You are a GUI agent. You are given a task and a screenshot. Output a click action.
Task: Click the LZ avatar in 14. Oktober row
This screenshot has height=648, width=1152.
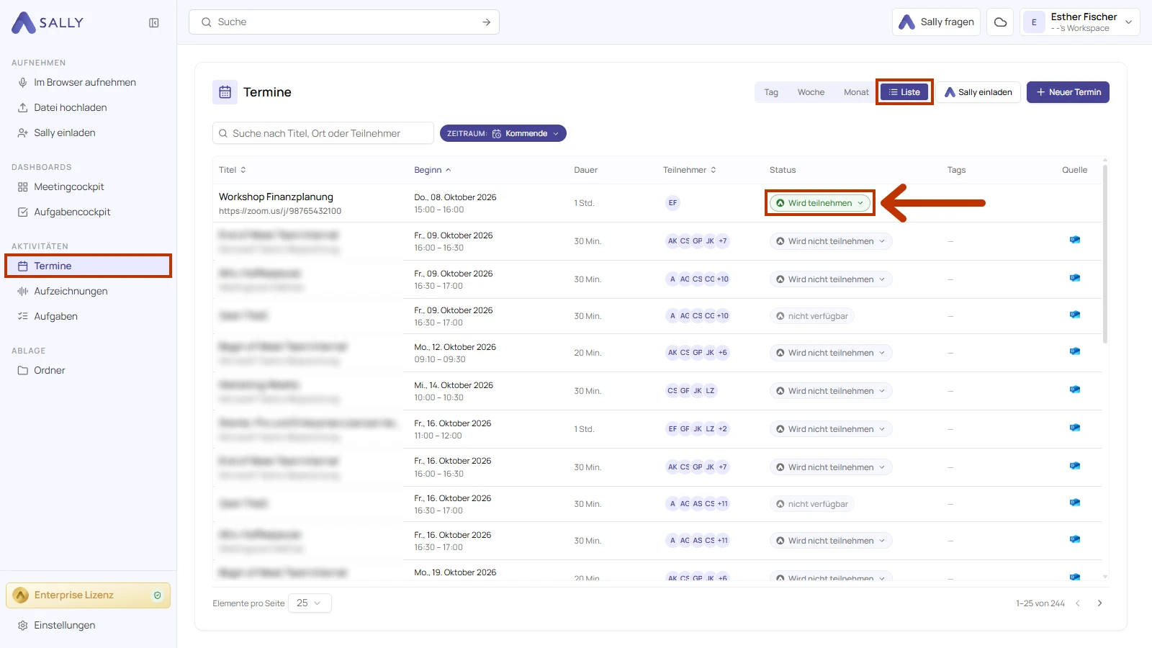click(710, 391)
